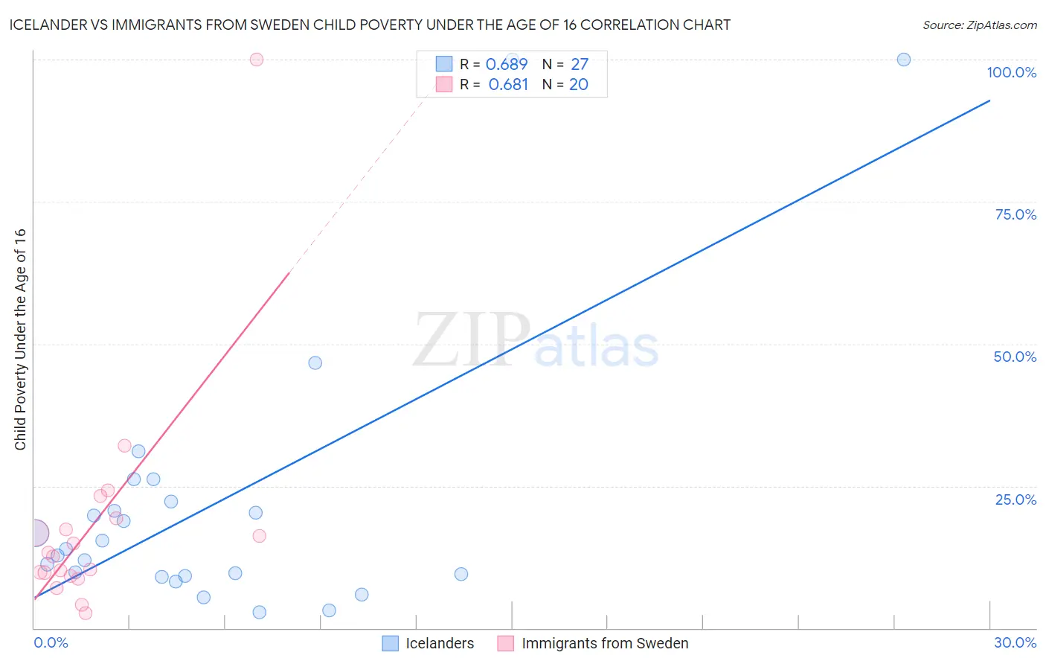Click the 0.0% x-axis label
Viewport: 1046px width, 664px height.
51,642
